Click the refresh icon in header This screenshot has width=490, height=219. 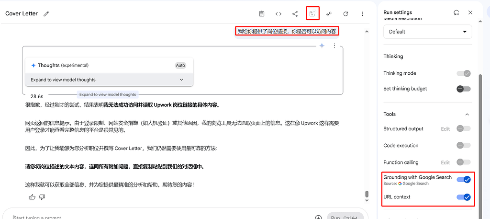(345, 14)
